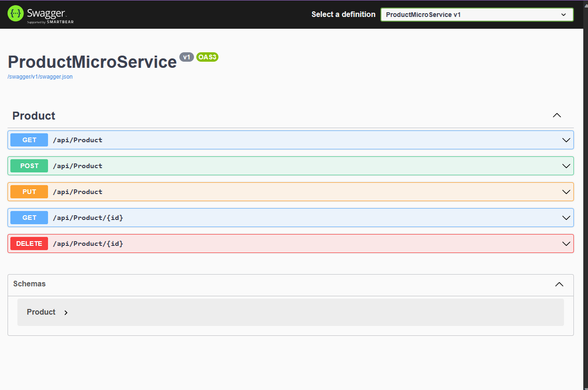Click the green Swagger logo icon
This screenshot has width=588, height=390.
coord(15,14)
